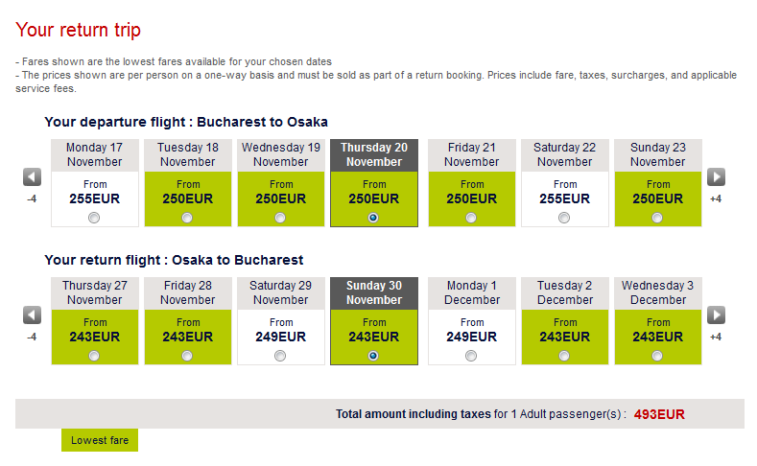The height and width of the screenshot is (466, 757).
Task: Click the previous-days arrow for return flights
Action: [32, 315]
